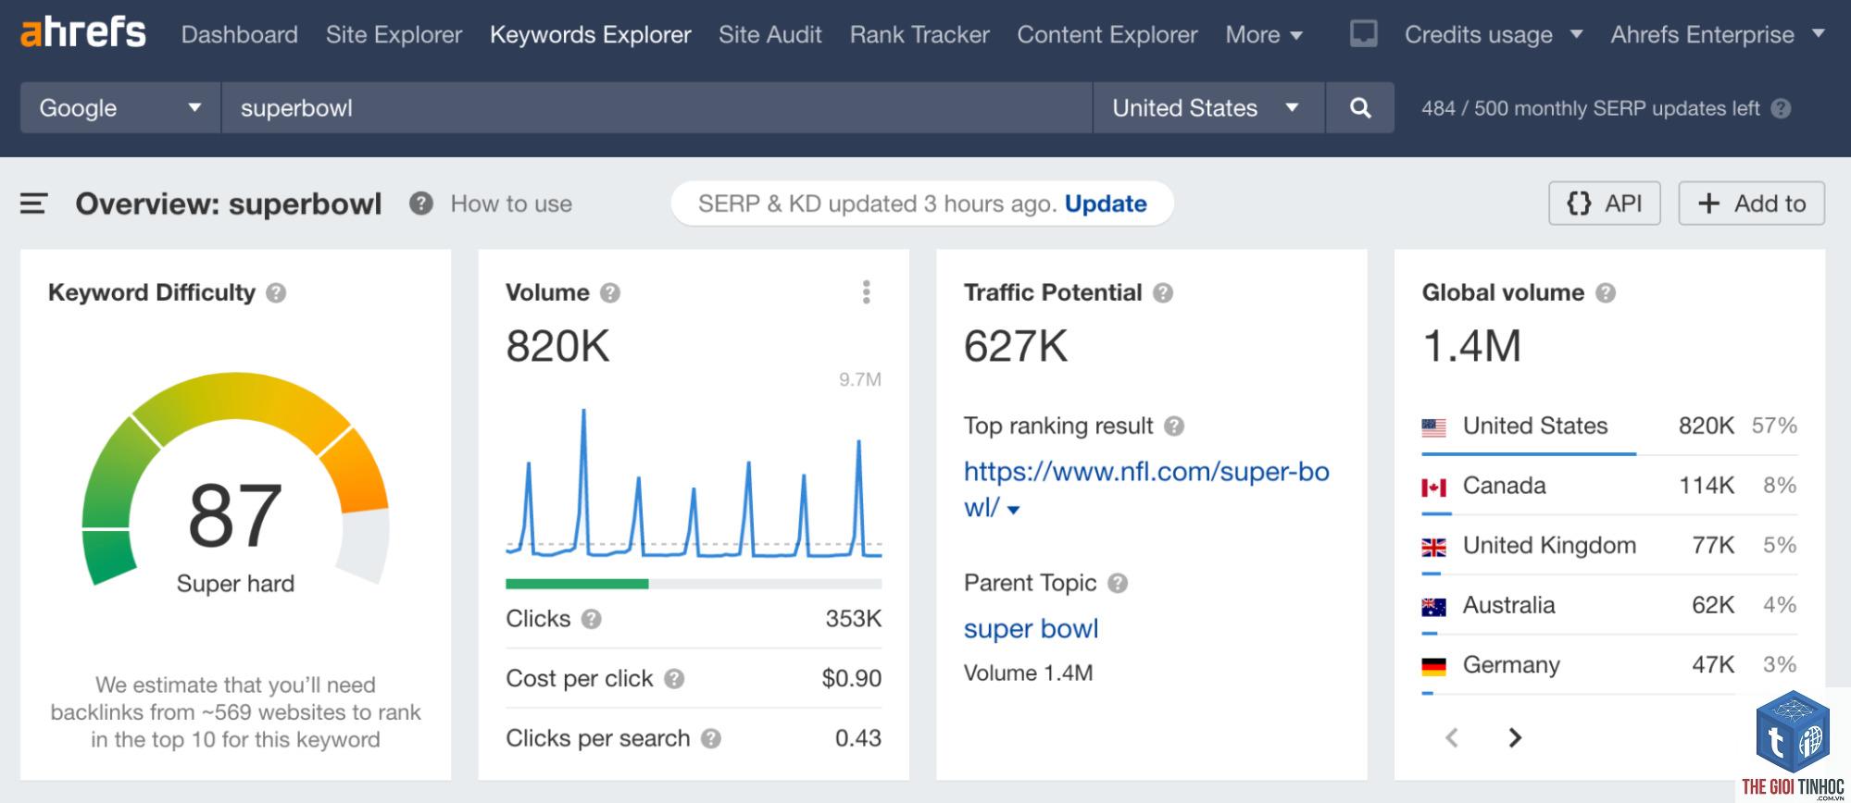The image size is (1851, 803).
Task: Expand the Credits usage dropdown
Action: point(1493,35)
